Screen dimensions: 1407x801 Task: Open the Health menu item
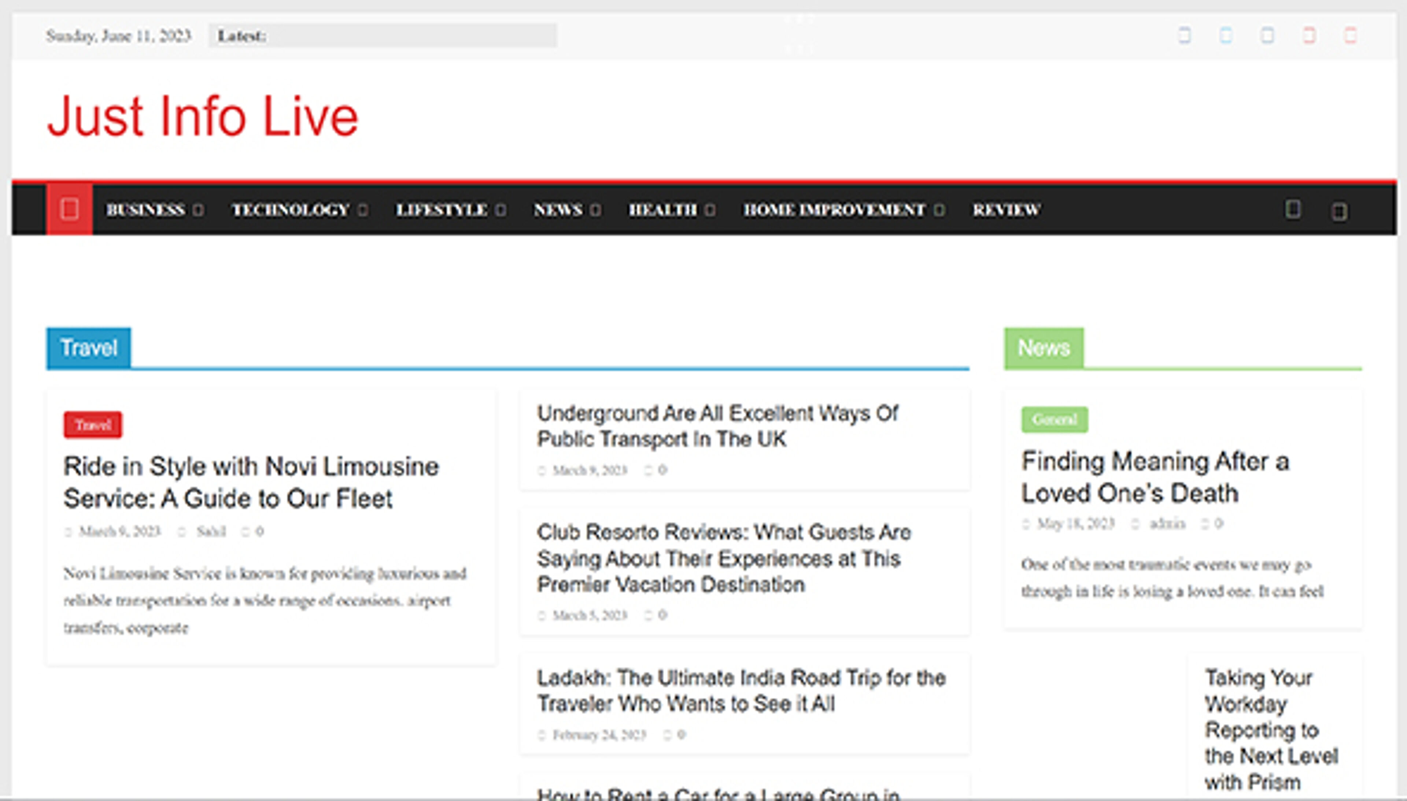(662, 210)
